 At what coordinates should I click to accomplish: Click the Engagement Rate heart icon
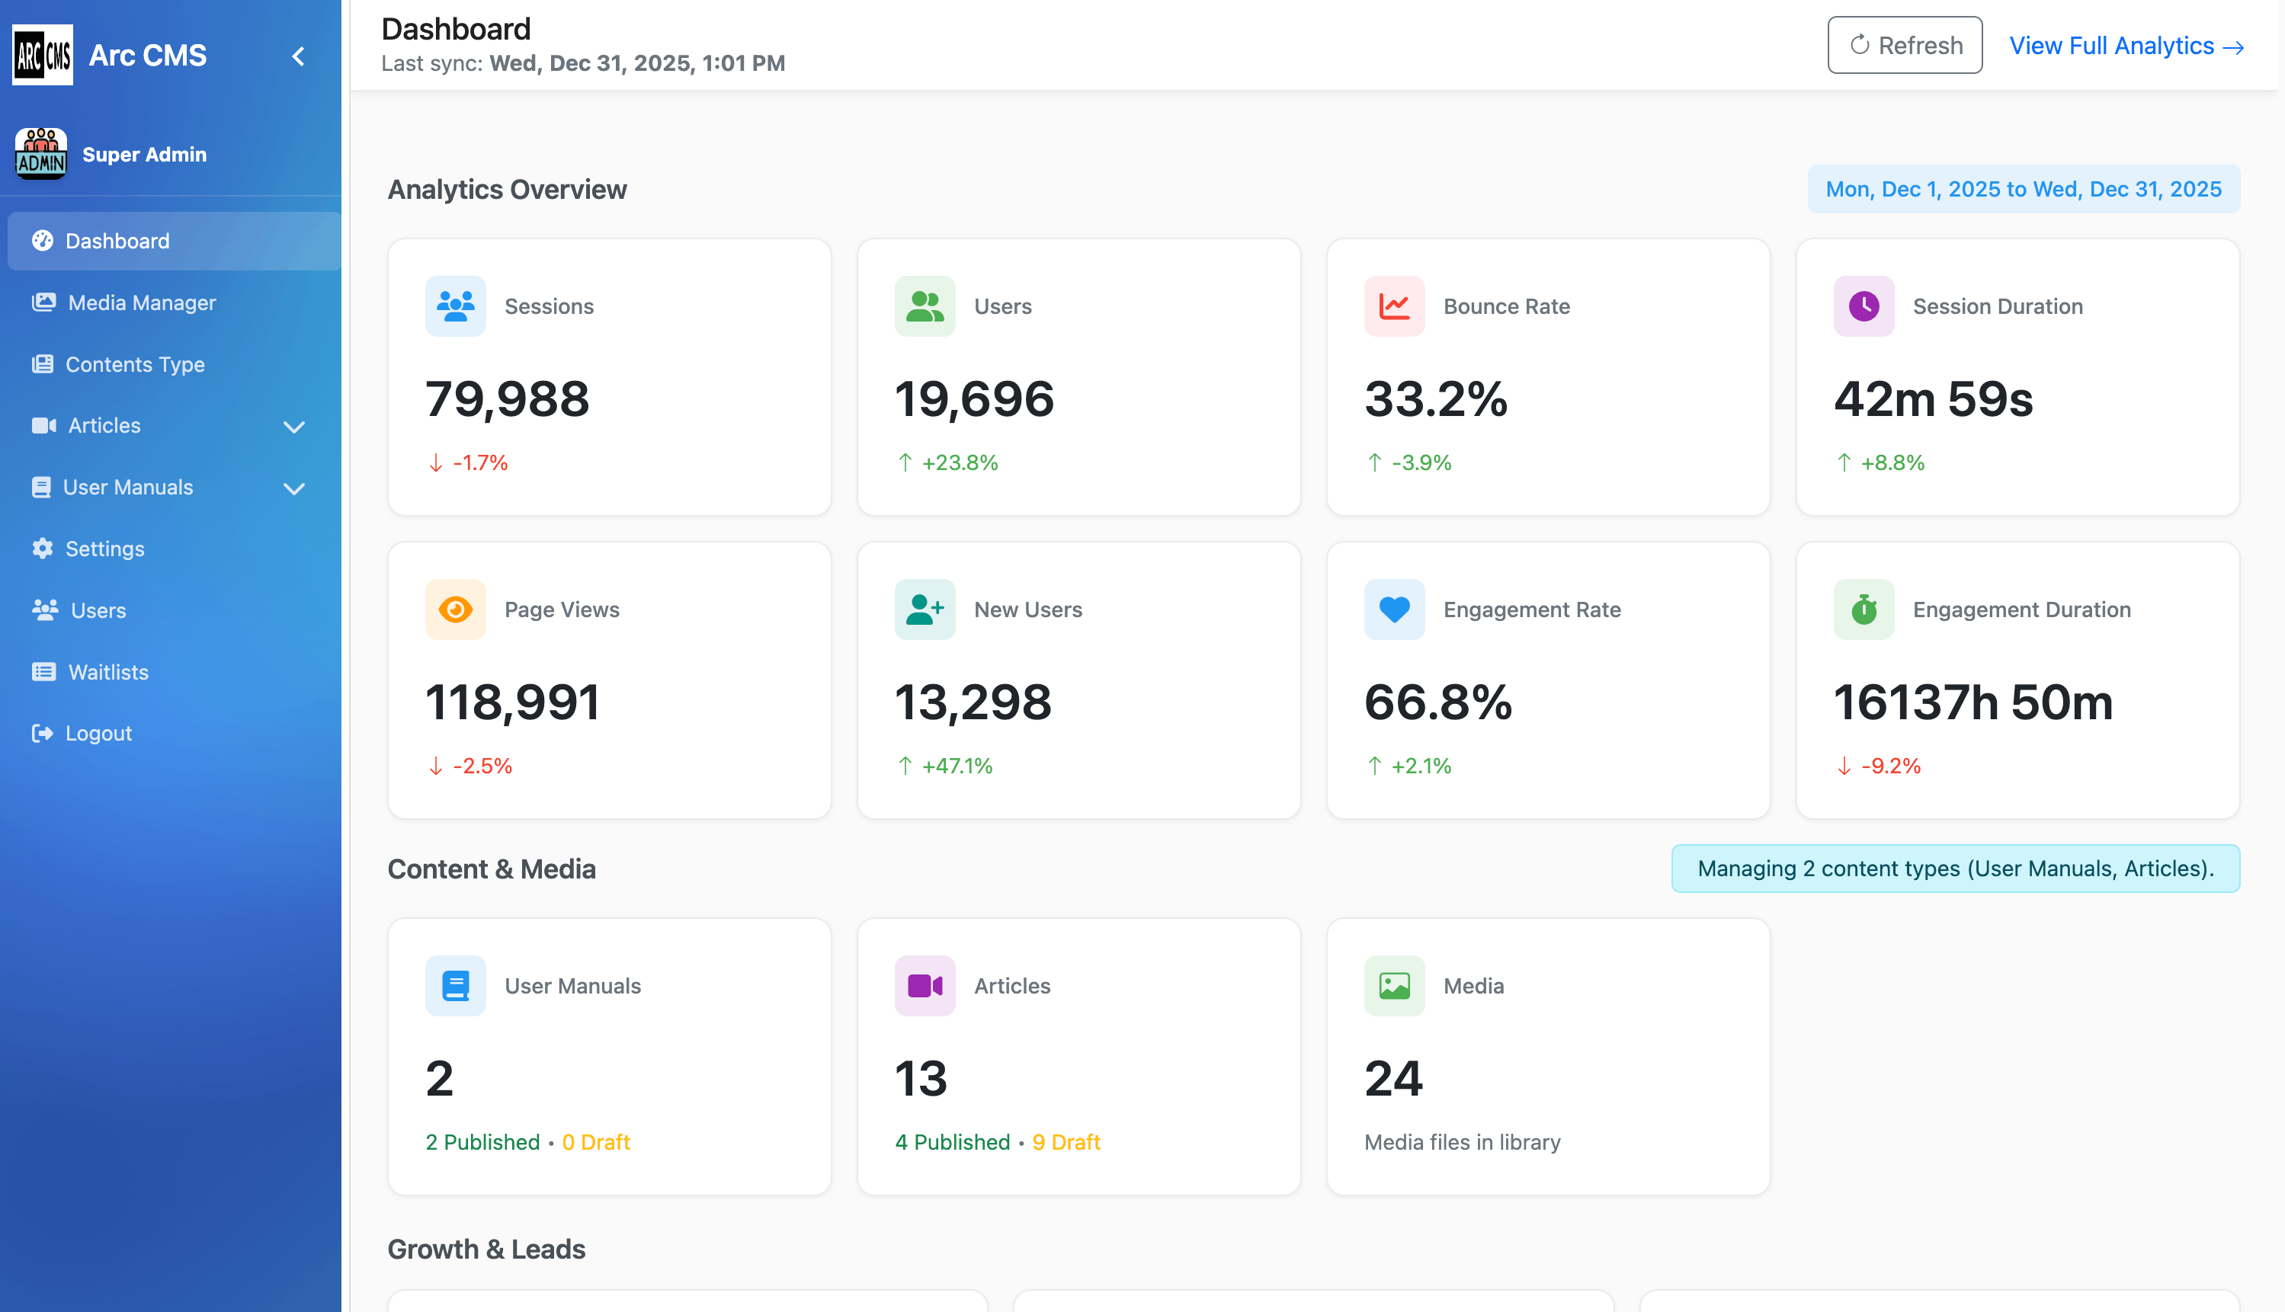[1393, 610]
